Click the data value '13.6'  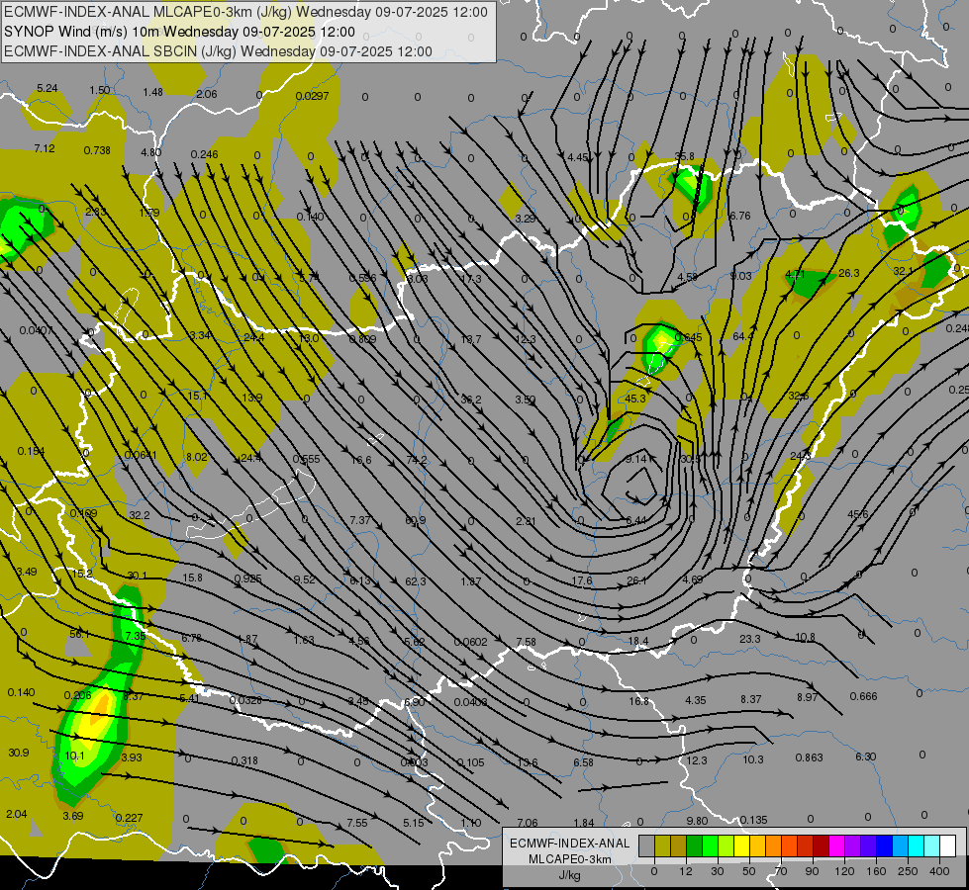coord(528,762)
